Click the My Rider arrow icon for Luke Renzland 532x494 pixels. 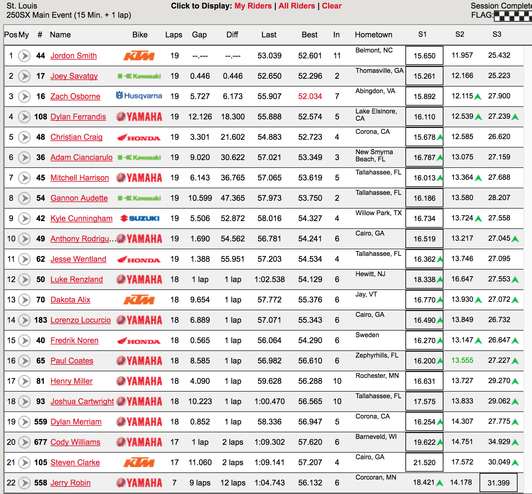click(x=24, y=279)
